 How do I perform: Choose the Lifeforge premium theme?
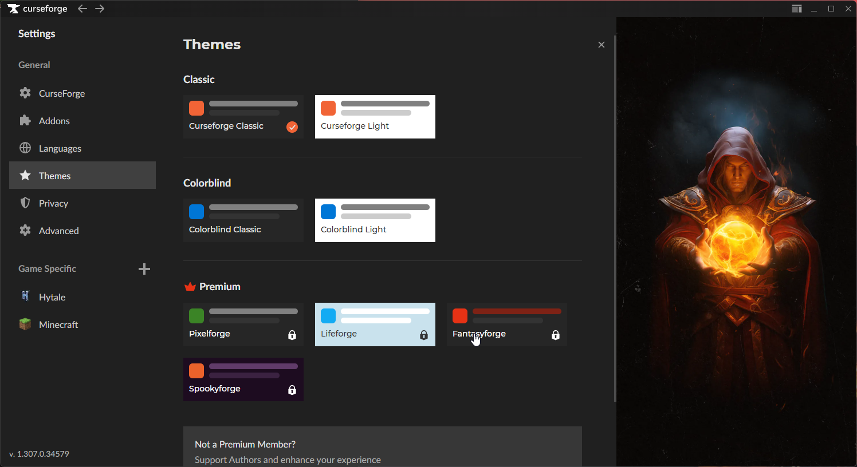coord(375,324)
